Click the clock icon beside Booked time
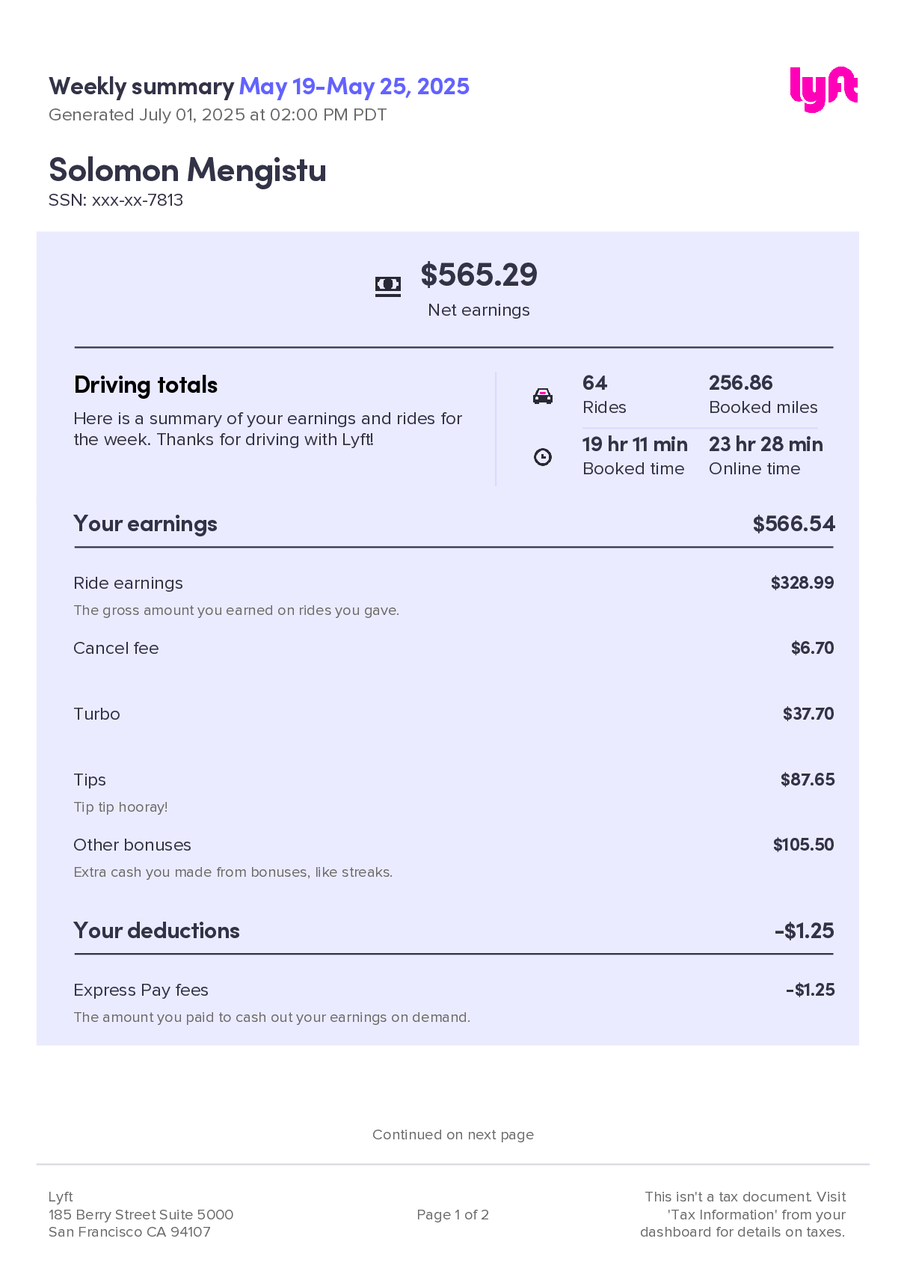 pos(543,456)
